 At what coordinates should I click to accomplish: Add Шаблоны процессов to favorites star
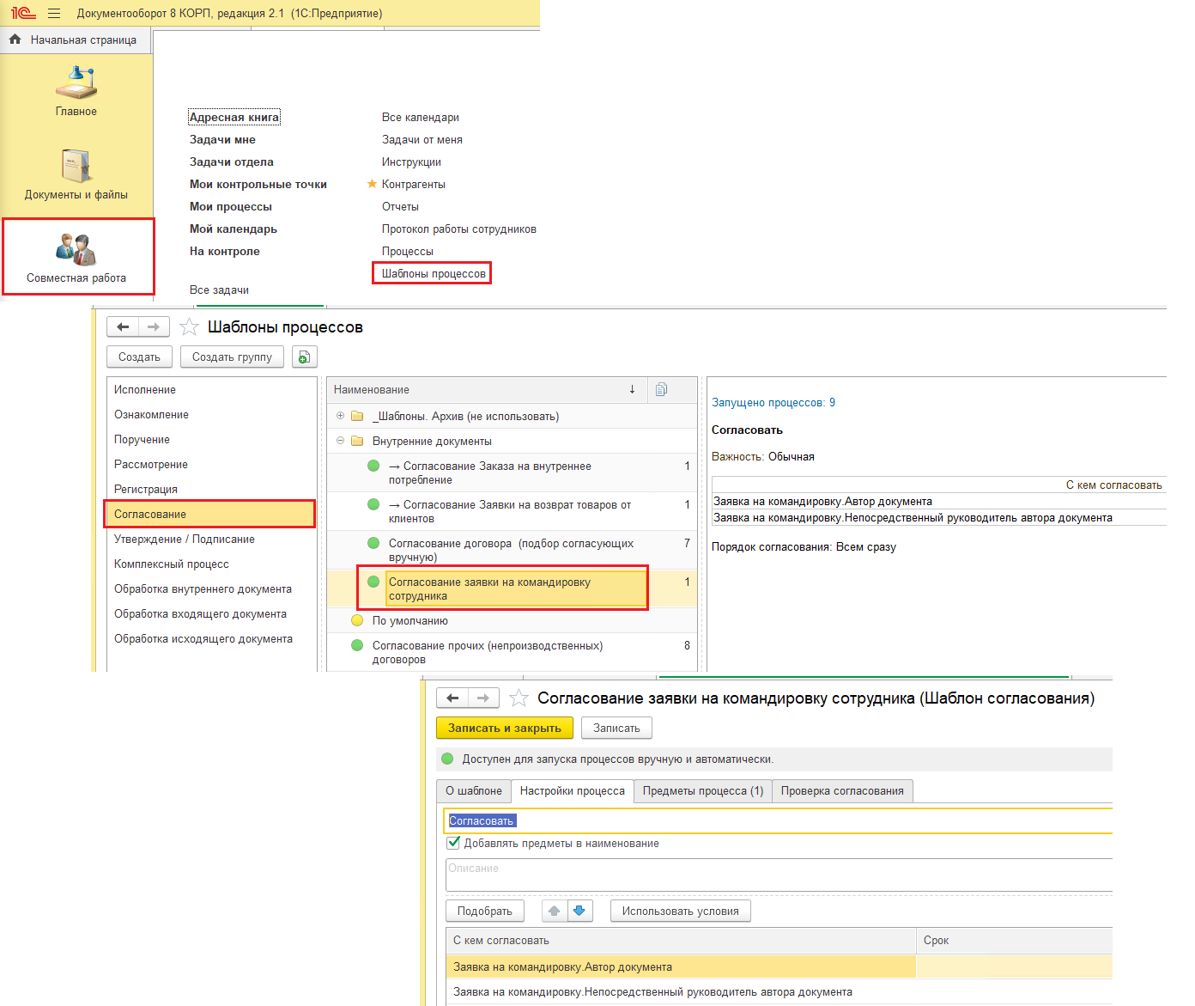[190, 327]
